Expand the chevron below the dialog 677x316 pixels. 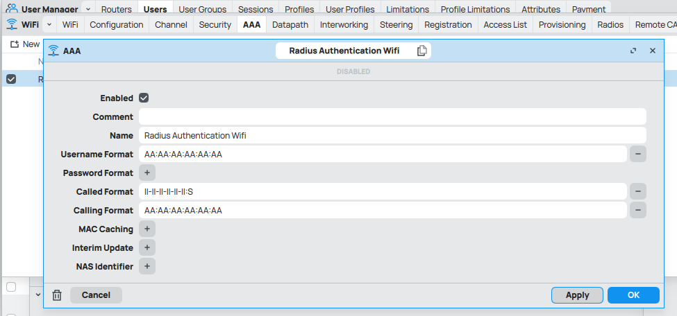click(x=38, y=295)
